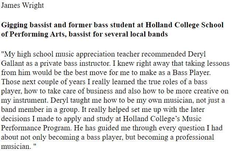Click the words 'Bass Player.' in the paragraph
Screen dimensions: 232x154
(191, 73)
